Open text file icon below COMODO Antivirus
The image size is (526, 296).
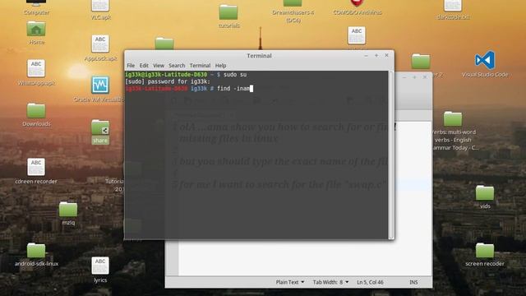[x=357, y=35]
